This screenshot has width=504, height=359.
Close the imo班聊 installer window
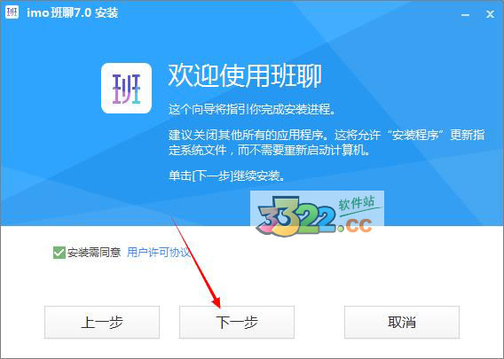[490, 14]
